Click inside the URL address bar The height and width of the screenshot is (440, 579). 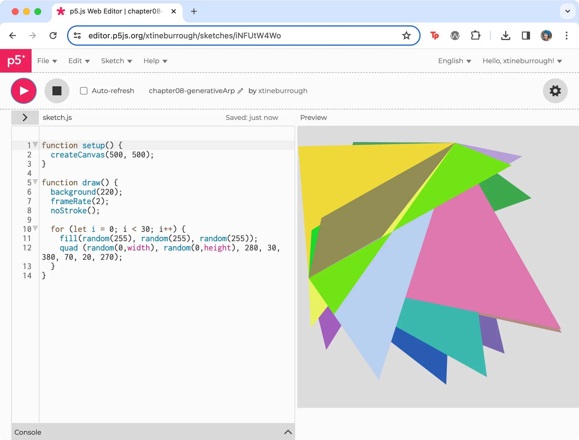(x=226, y=35)
